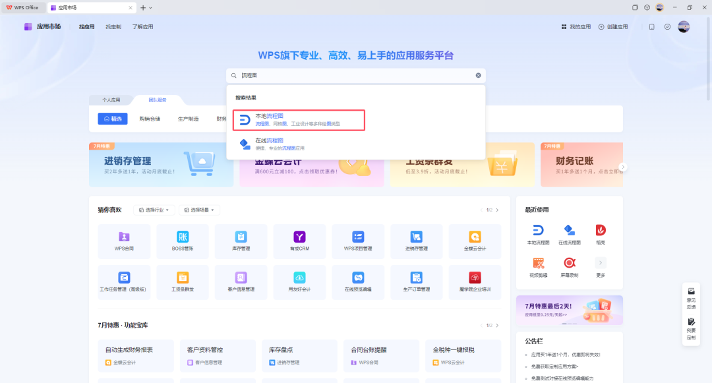The width and height of the screenshot is (712, 383).
Task: Open the BOSS管账 app tile
Action: tap(183, 241)
